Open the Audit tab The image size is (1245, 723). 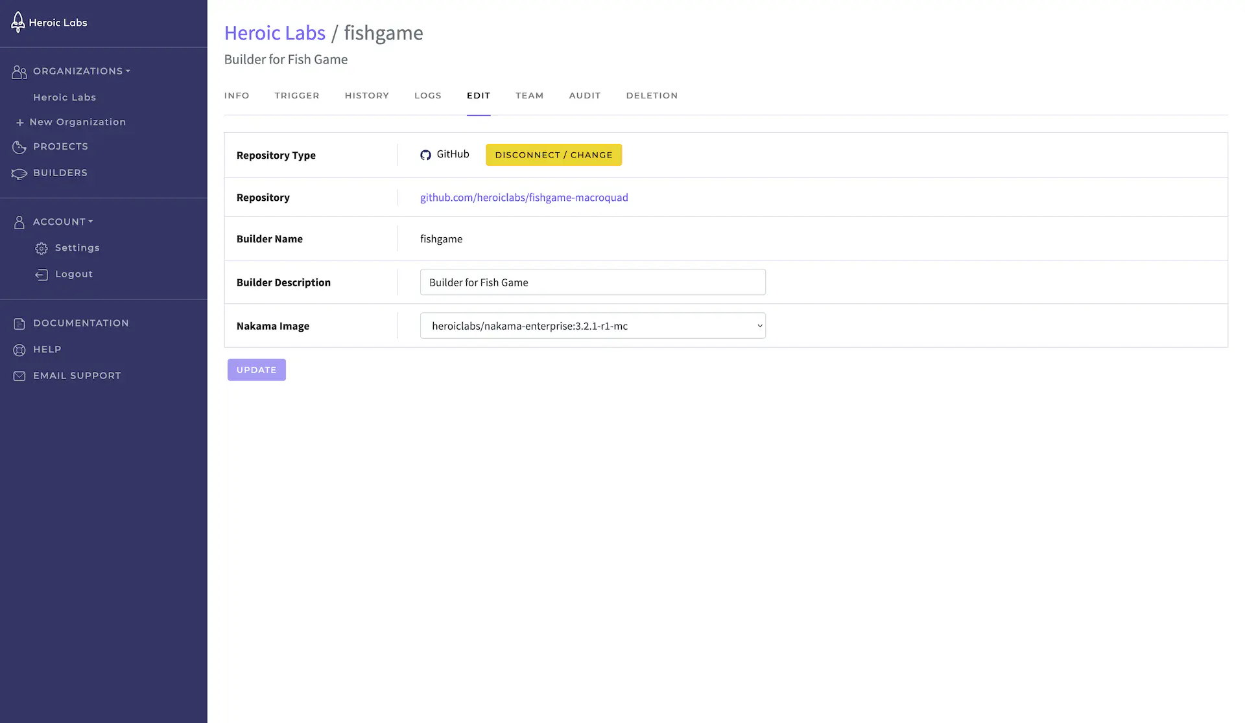click(585, 95)
